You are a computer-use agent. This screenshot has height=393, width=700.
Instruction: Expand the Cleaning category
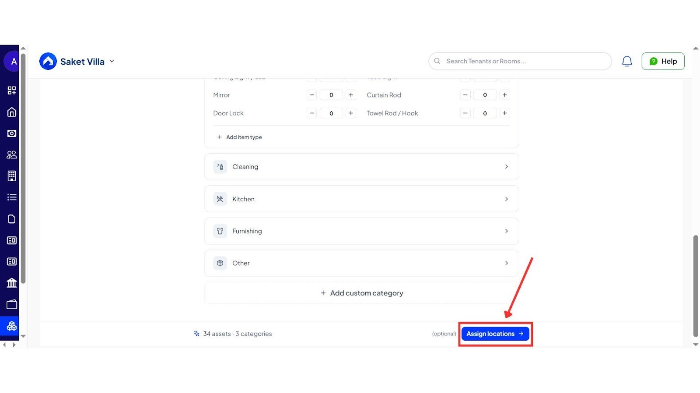pos(361,167)
